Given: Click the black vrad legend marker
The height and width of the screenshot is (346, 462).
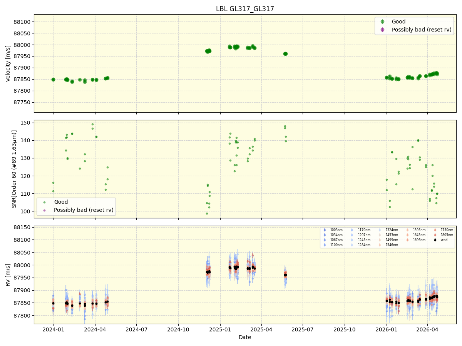Looking at the screenshot, I should pyautogui.click(x=435, y=240).
